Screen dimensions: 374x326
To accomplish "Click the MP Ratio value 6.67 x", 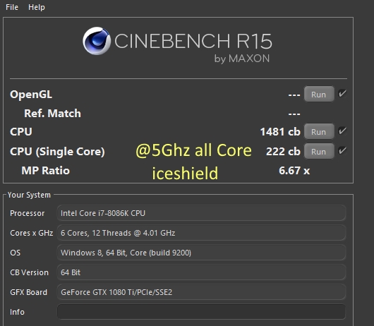I will pyautogui.click(x=294, y=171).
